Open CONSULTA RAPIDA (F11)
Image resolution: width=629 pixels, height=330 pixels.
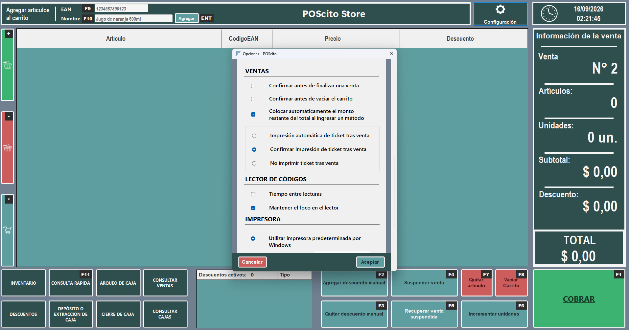[71, 283]
